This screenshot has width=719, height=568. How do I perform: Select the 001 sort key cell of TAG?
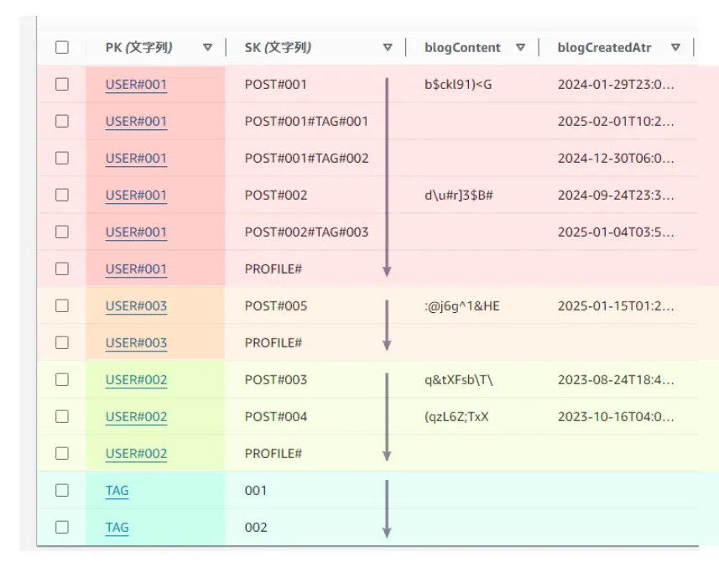pyautogui.click(x=256, y=490)
